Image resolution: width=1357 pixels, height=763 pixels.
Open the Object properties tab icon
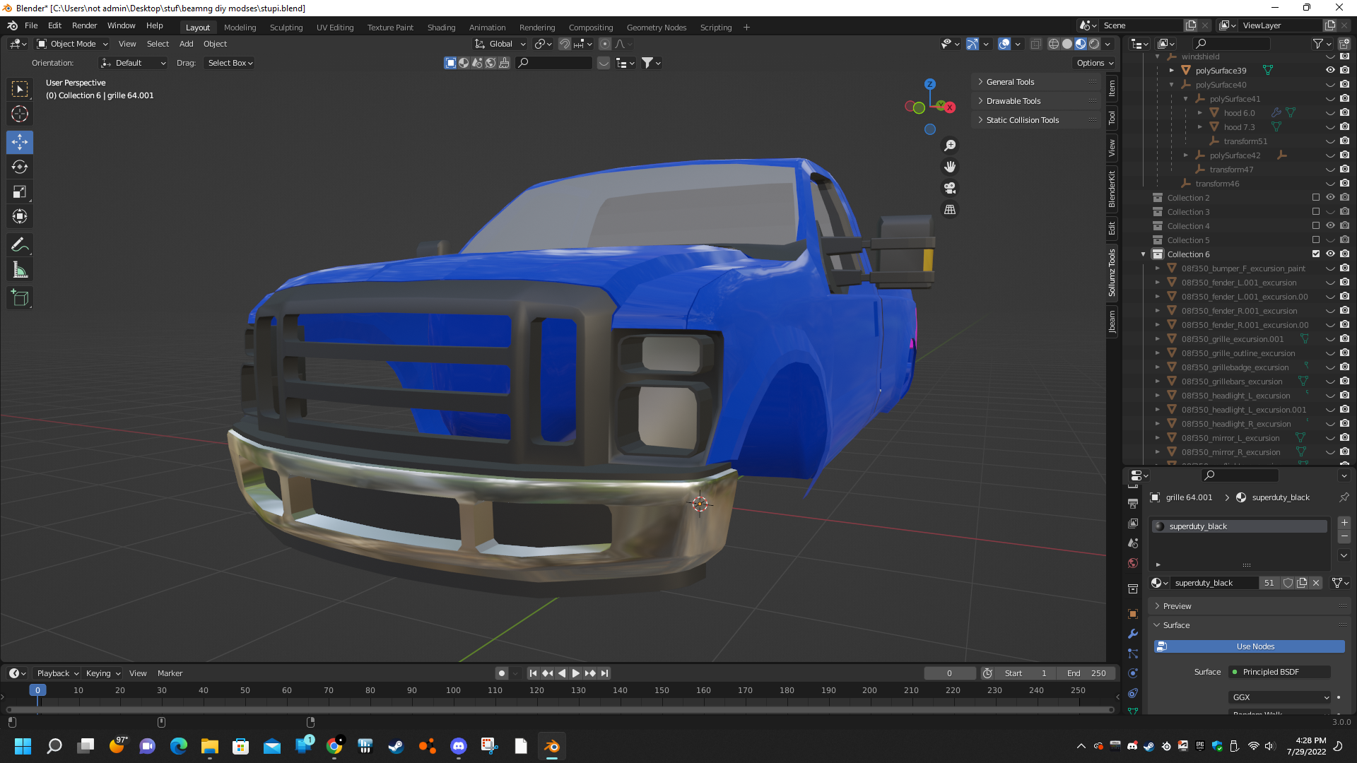pos(1133,614)
